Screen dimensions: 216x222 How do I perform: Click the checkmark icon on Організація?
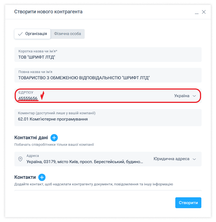(x=20, y=34)
